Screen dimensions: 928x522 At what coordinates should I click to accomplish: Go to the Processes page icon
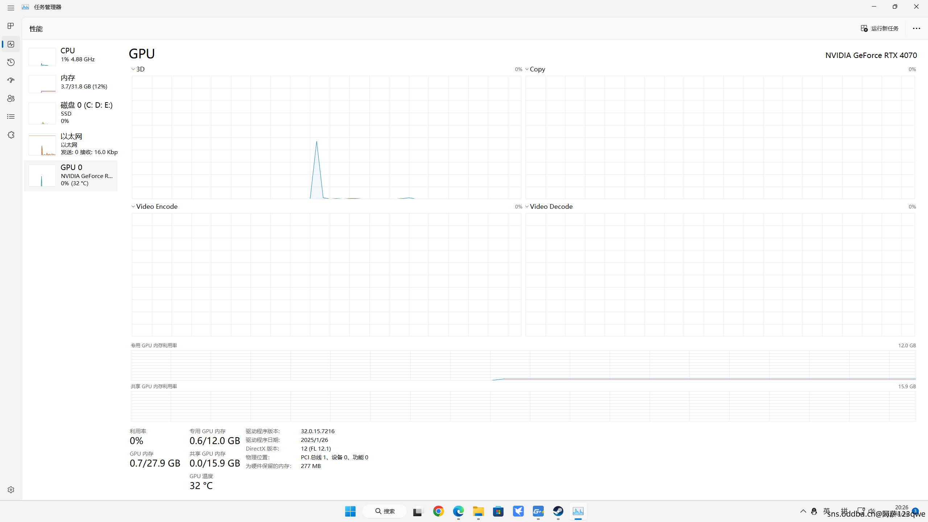tap(11, 26)
